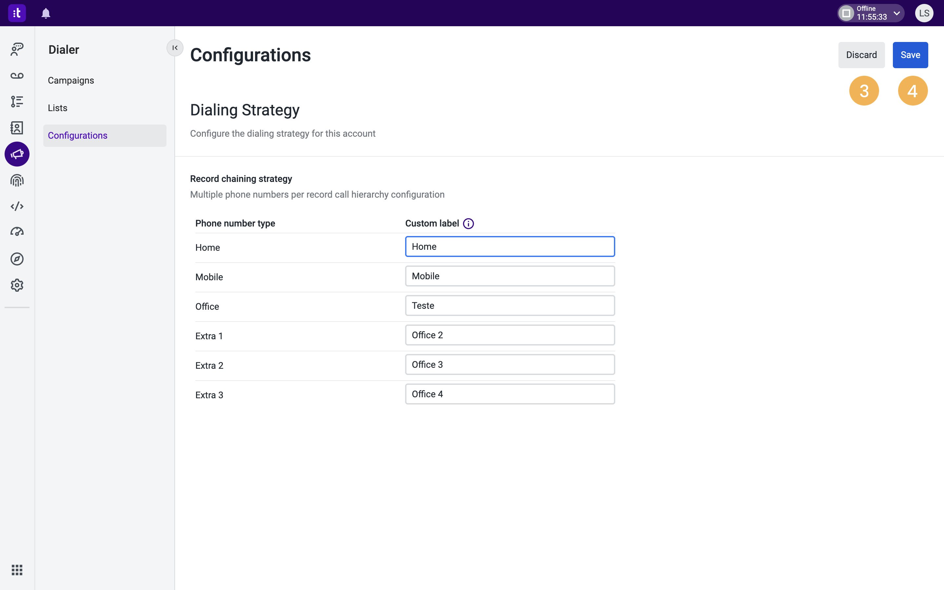The image size is (944, 590).
Task: Focus the Extra 1 field with Office 2
Action: tap(510, 335)
